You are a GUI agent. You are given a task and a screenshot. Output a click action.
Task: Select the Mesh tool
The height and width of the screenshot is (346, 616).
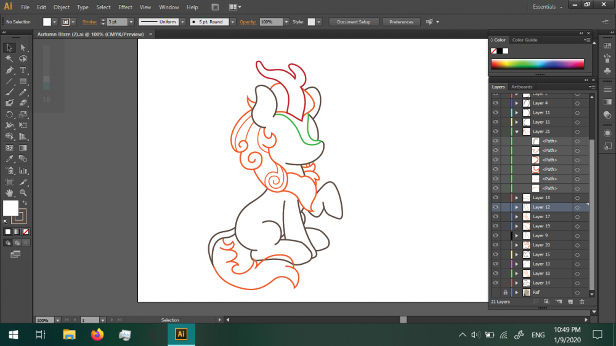9,148
